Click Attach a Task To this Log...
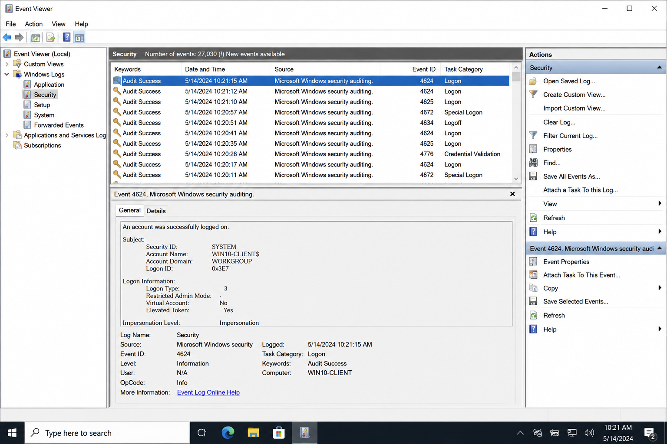667x444 pixels. point(581,190)
